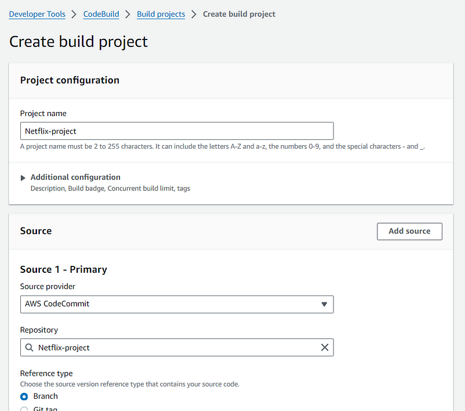Go to the CodeBuild breadcrumb
The width and height of the screenshot is (465, 411).
[101, 15]
